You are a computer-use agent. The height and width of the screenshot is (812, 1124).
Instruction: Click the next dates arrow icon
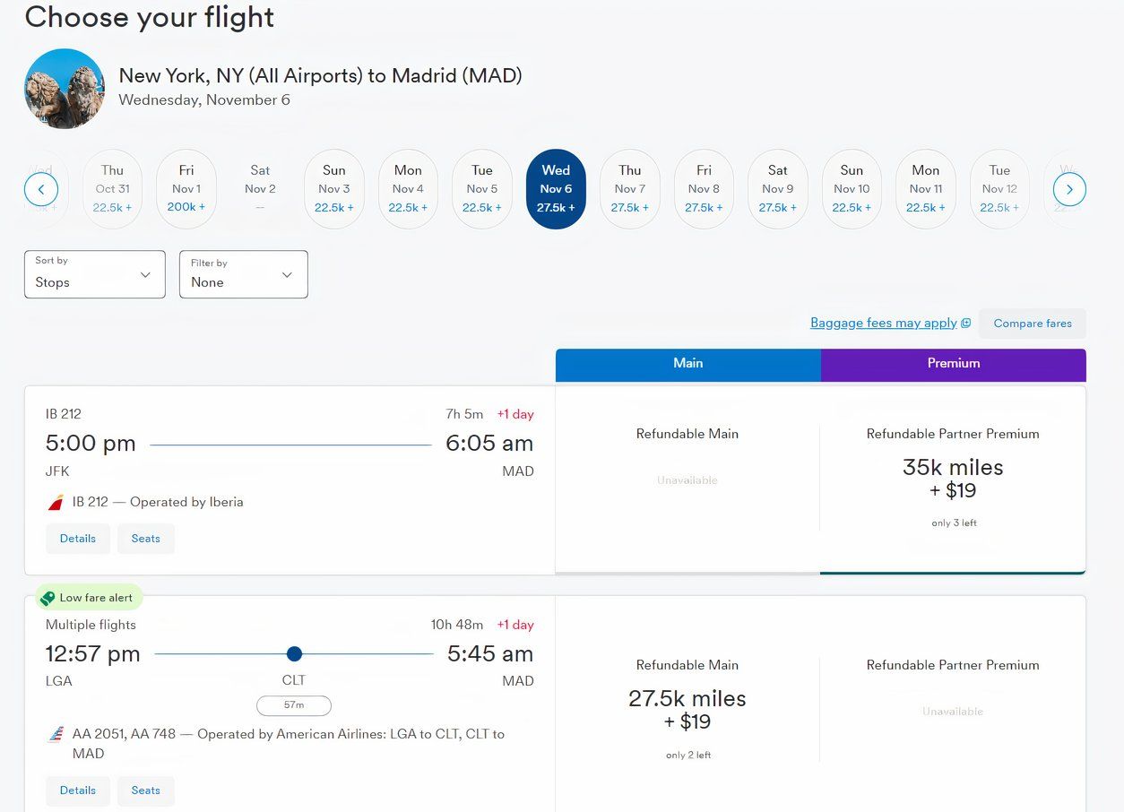pos(1069,189)
